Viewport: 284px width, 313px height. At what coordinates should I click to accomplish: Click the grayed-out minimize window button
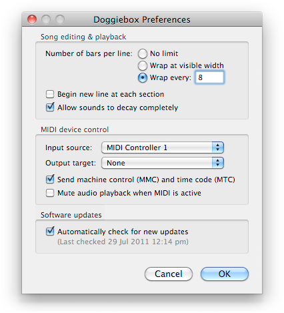(46, 19)
